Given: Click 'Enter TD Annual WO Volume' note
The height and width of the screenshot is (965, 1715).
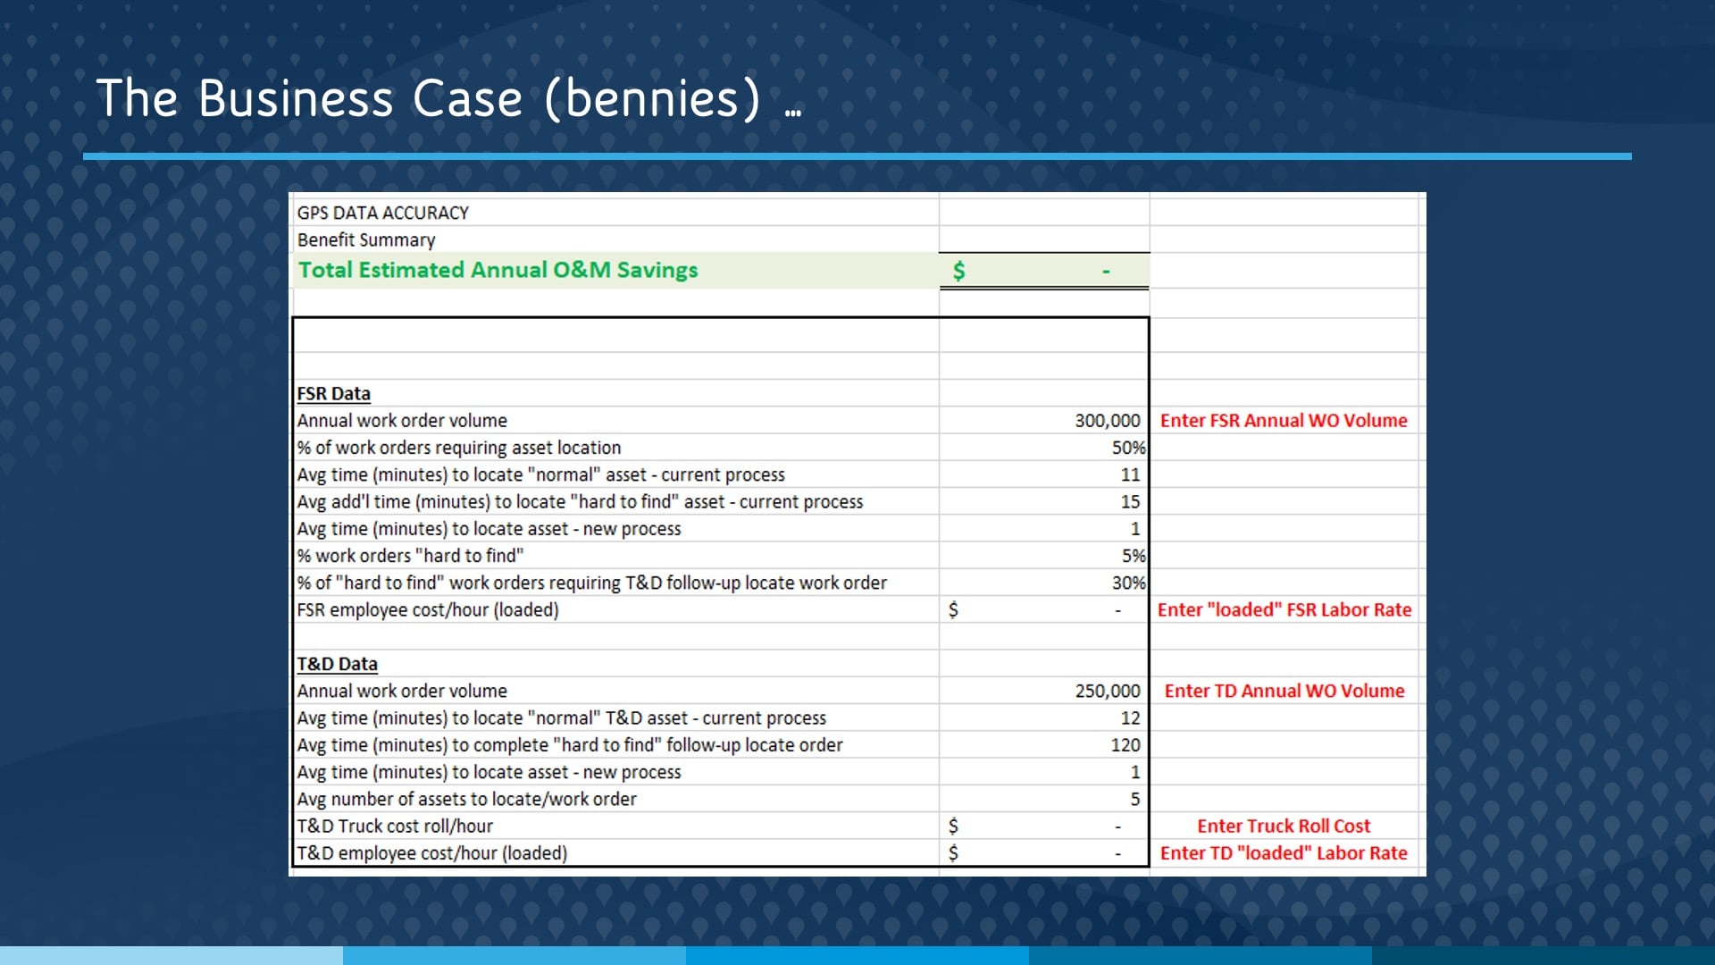Looking at the screenshot, I should point(1284,691).
